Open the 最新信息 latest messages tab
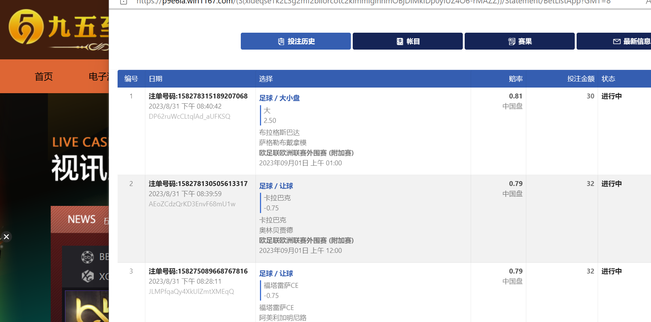Screen dimensions: 651x322 tap(614, 41)
